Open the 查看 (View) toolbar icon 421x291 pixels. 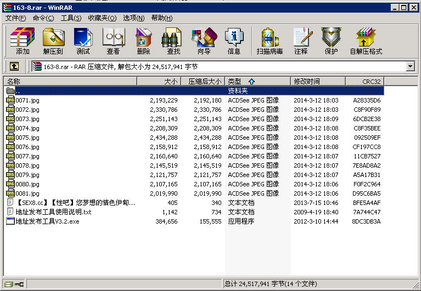(x=113, y=37)
